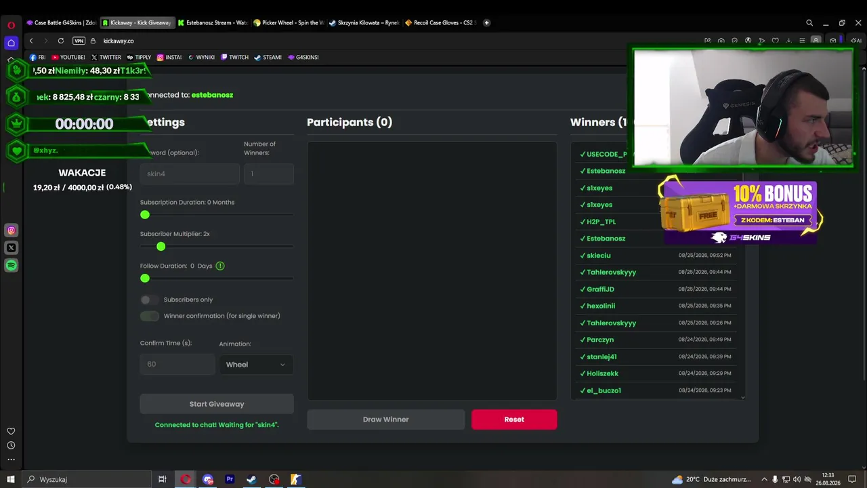This screenshot has width=867, height=488.
Task: Toggle the Subscribers only switch
Action: click(149, 300)
